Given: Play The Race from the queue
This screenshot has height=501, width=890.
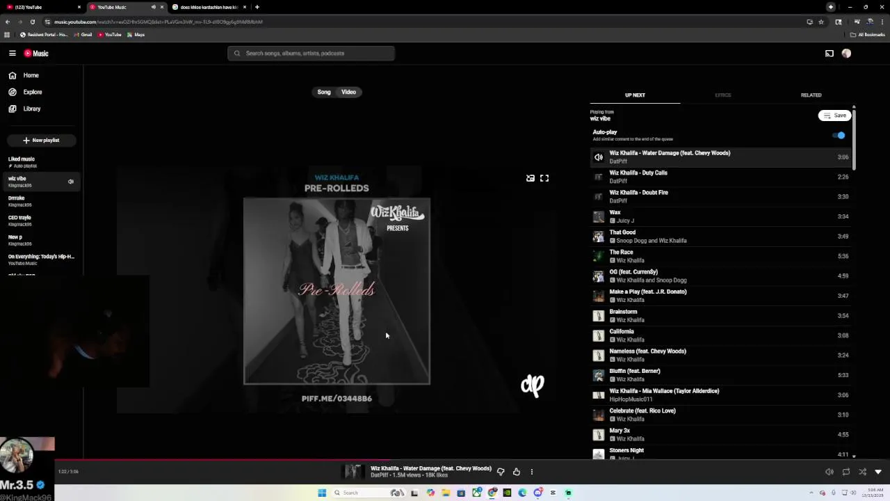Looking at the screenshot, I should point(720,256).
